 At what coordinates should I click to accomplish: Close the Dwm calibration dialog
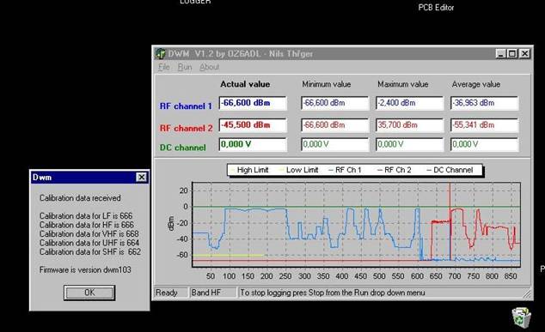pos(141,178)
